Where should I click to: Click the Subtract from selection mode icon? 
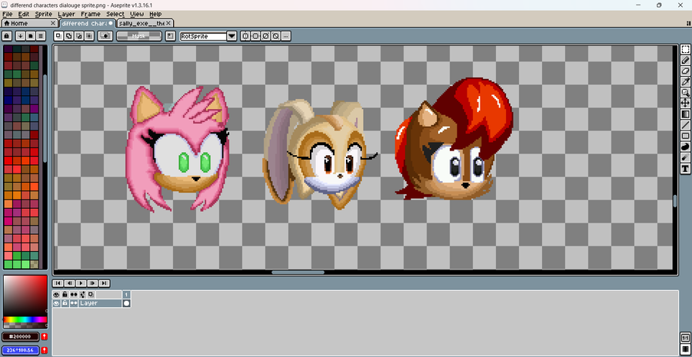click(79, 35)
